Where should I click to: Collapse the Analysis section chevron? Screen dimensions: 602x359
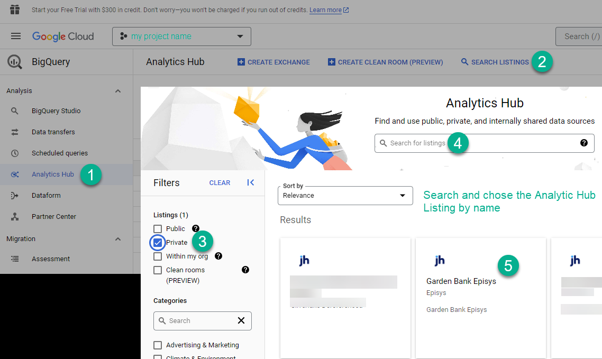pyautogui.click(x=118, y=91)
